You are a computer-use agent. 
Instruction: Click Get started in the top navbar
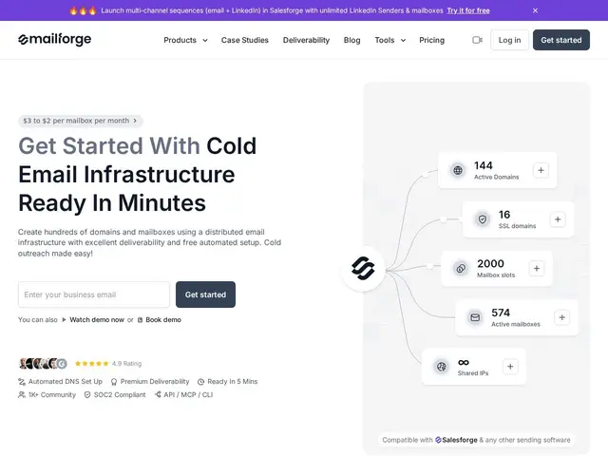pyautogui.click(x=561, y=40)
